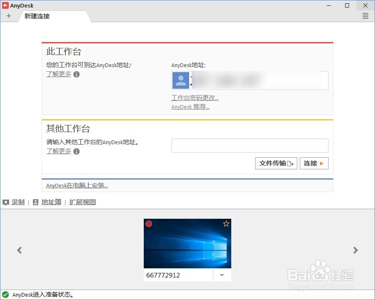
Task: Open the hamburger main menu
Action: 365,16
